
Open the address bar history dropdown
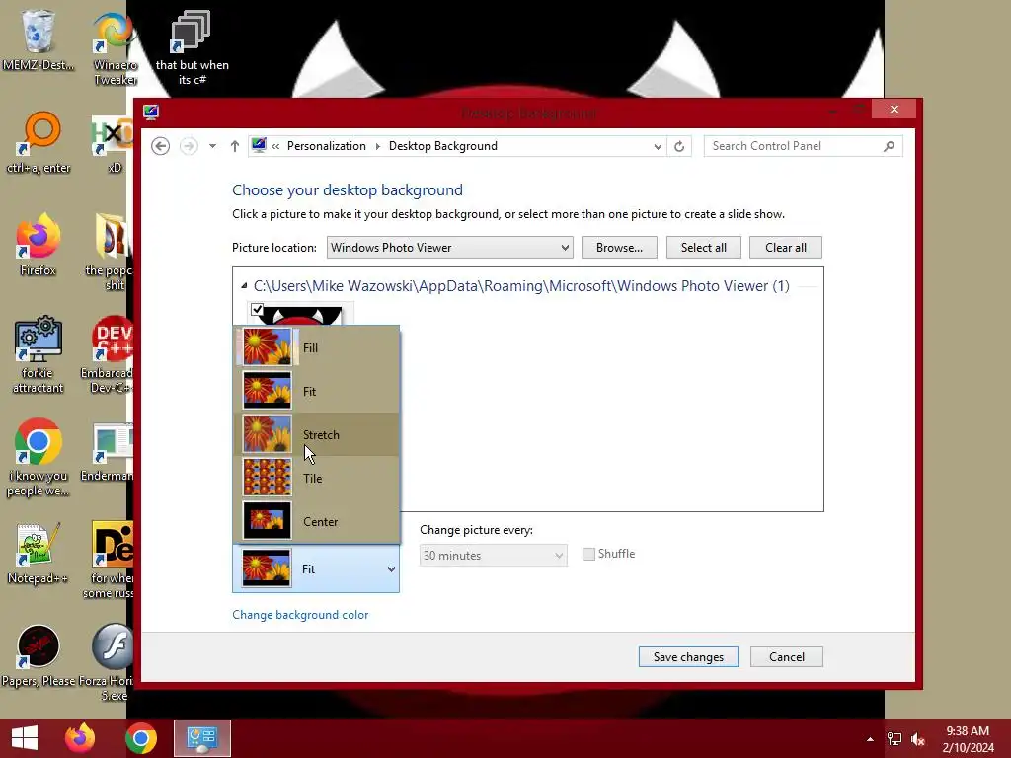657,146
